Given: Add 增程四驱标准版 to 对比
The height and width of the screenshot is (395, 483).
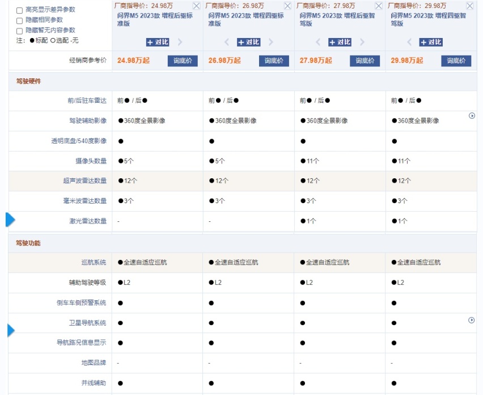Looking at the screenshot, I should (x=248, y=42).
